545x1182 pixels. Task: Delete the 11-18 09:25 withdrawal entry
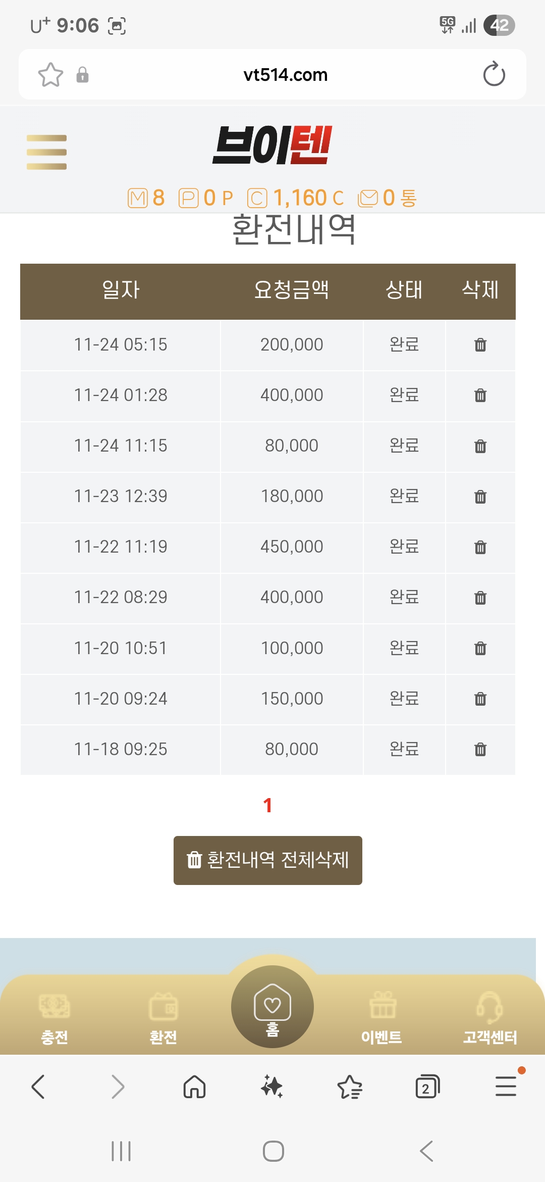(480, 749)
